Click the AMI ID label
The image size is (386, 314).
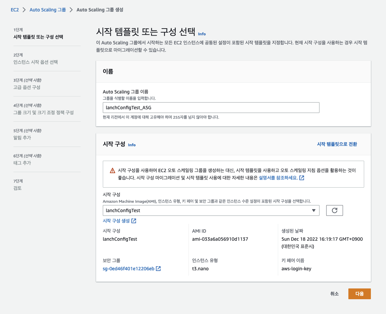point(199,231)
